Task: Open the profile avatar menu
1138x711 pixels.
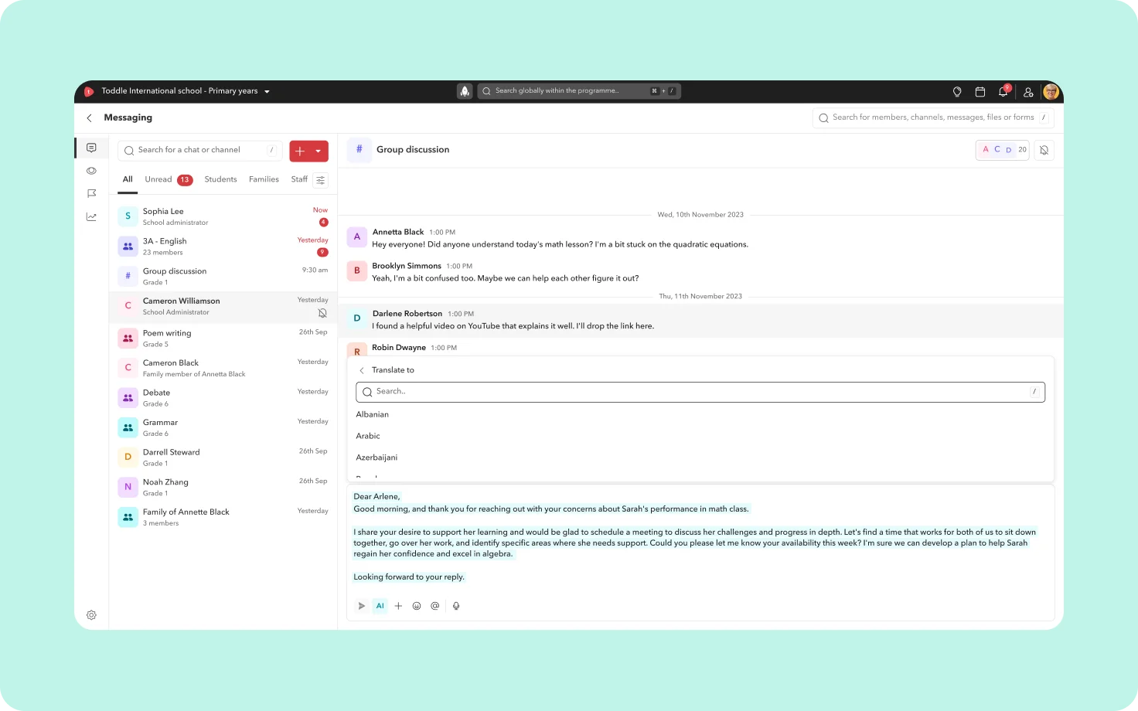Action: click(x=1051, y=92)
